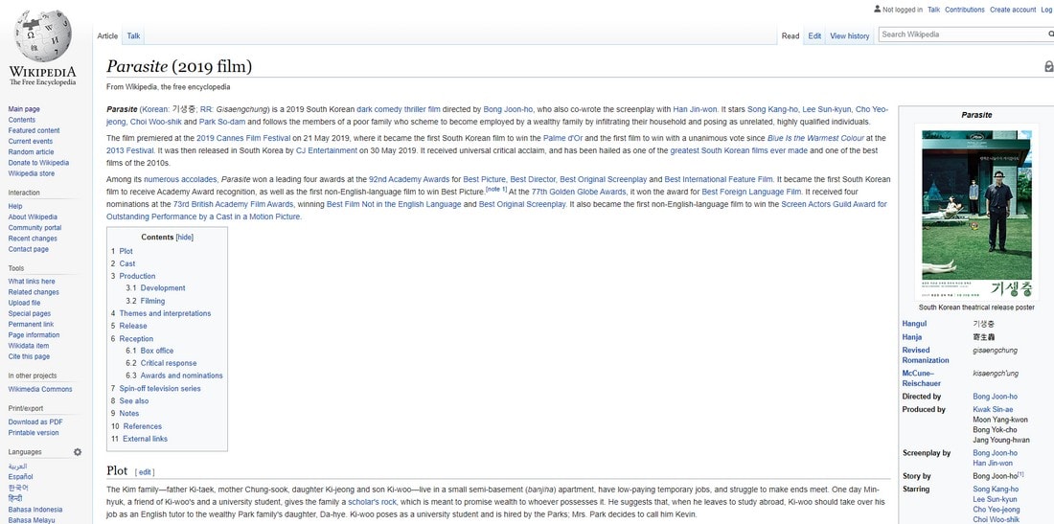This screenshot has width=1054, height=524.
Task: Open Kwak Sin-ae in infobox
Action: [x=993, y=409]
